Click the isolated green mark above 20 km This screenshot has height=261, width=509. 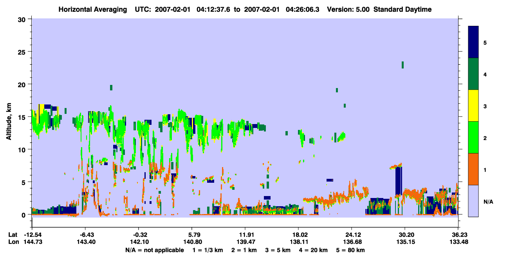[403, 65]
